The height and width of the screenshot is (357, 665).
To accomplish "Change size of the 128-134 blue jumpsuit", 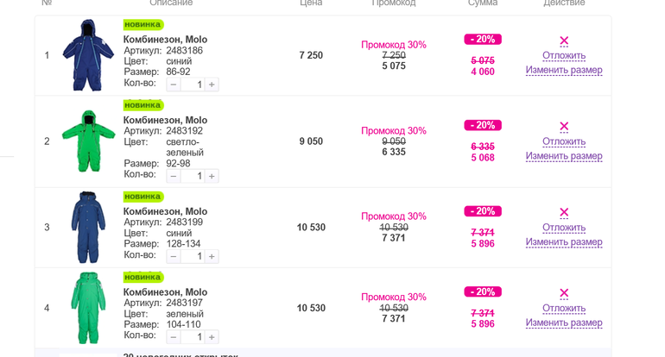I will coord(564,242).
